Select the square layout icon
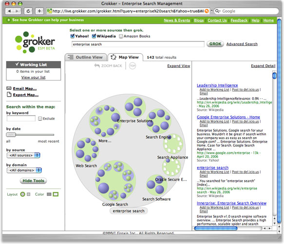 pyautogui.click(x=28, y=194)
